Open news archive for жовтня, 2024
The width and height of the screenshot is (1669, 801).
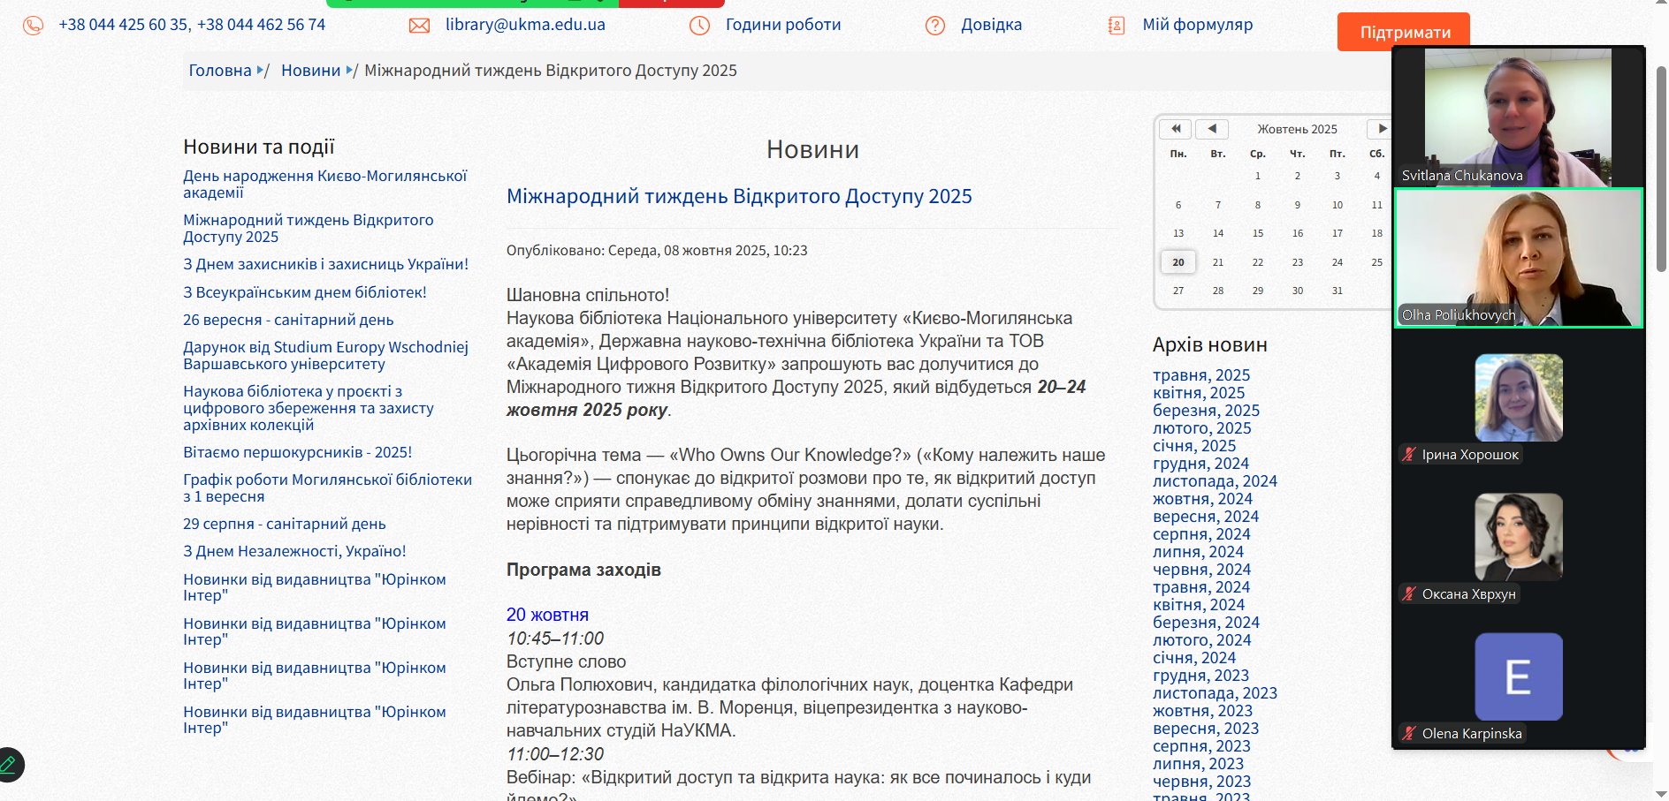pyautogui.click(x=1202, y=499)
